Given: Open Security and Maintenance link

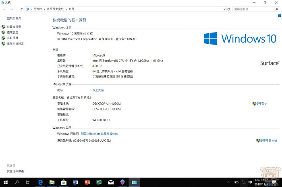Looking at the screenshot, I should pyautogui.click(x=15, y=171).
